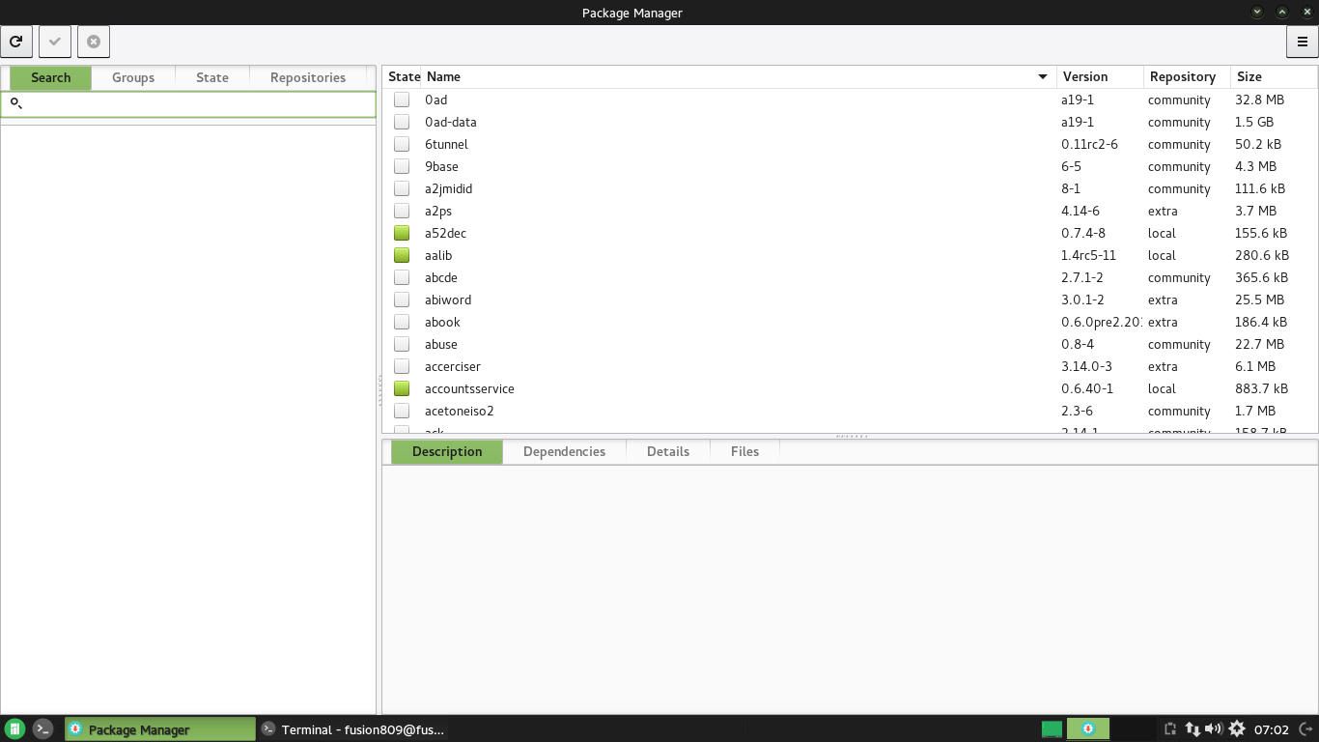Viewport: 1319px width, 742px height.
Task: Select the accerciser package name
Action: pos(452,366)
